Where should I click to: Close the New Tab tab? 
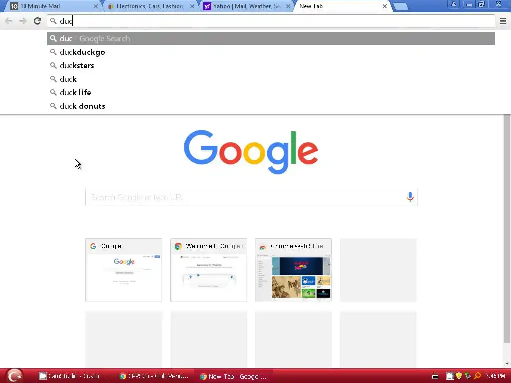tap(385, 6)
